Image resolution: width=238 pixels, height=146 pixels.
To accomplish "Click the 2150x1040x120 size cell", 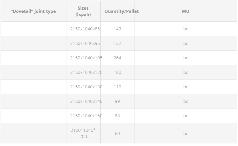I will (x=83, y=72).
